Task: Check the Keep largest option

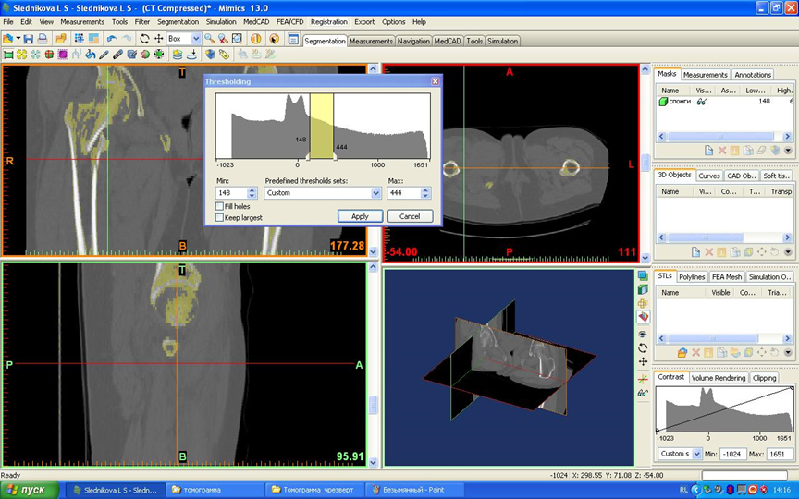Action: (x=219, y=217)
